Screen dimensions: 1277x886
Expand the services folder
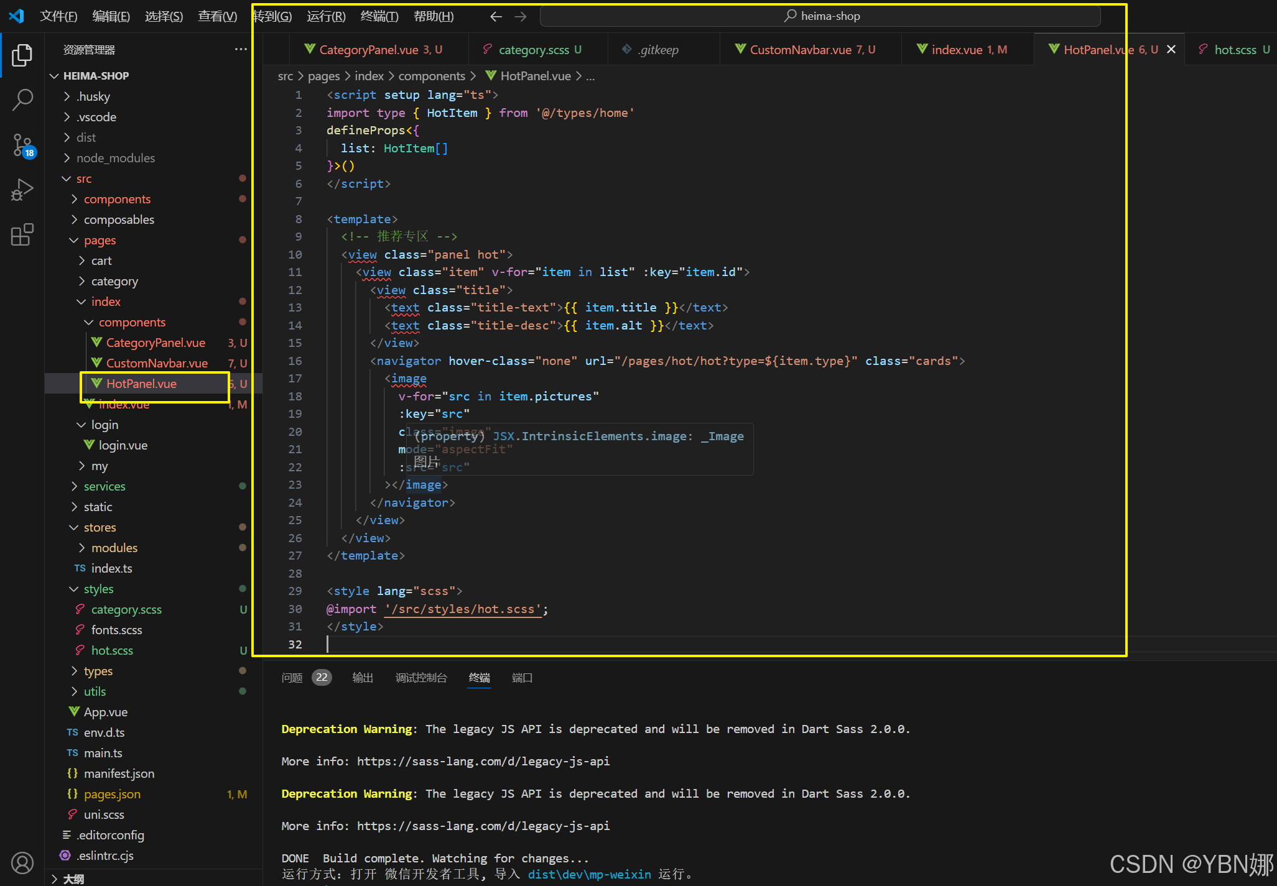click(104, 486)
